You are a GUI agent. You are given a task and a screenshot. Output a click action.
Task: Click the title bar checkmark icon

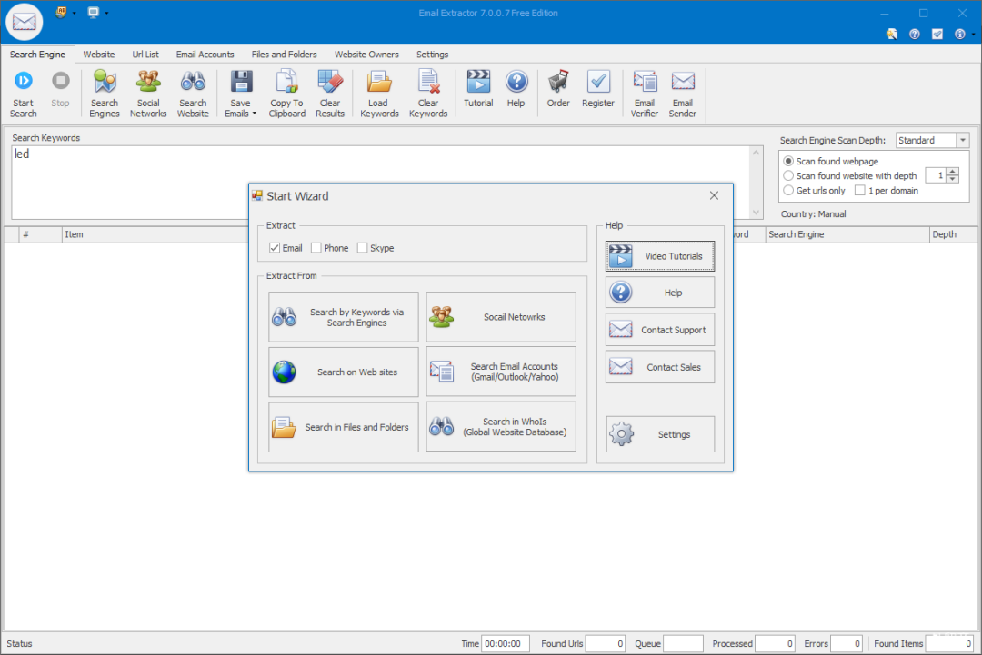[x=937, y=34]
